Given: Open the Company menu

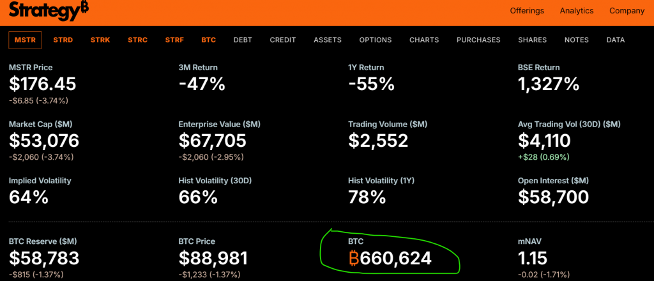Looking at the screenshot, I should 627,11.
